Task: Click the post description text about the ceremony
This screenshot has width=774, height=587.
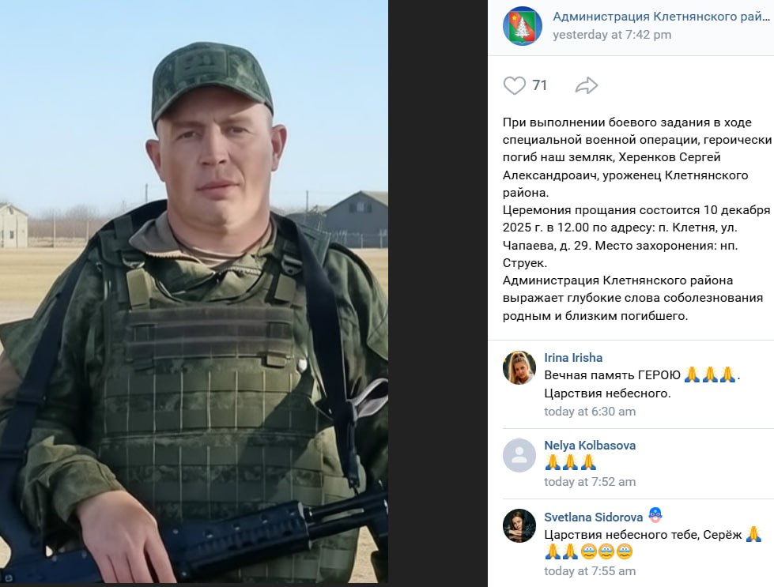Action: 636,219
